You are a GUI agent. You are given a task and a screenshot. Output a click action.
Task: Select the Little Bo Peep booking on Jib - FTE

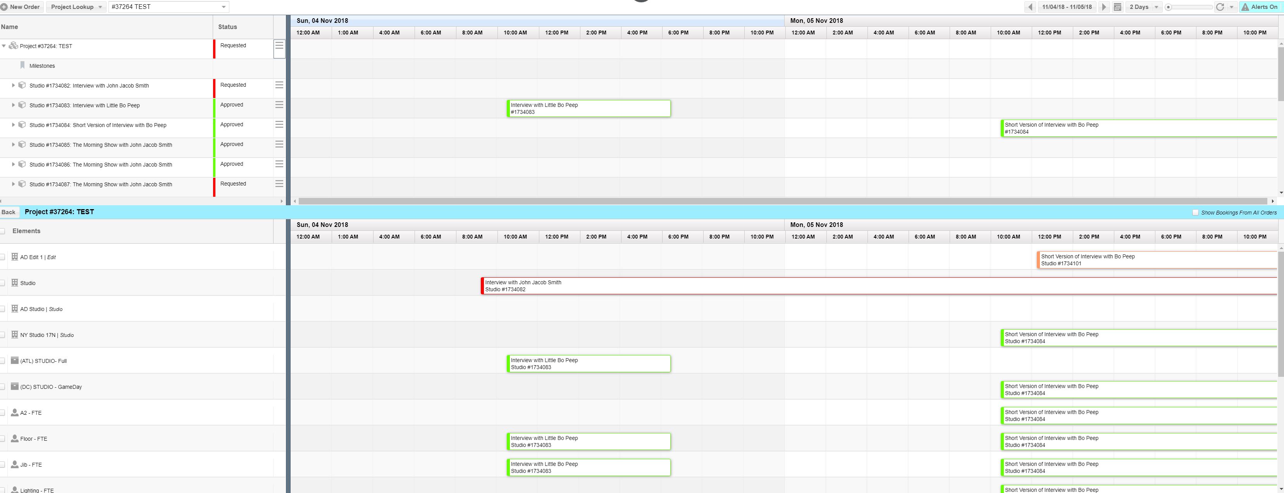pyautogui.click(x=588, y=467)
